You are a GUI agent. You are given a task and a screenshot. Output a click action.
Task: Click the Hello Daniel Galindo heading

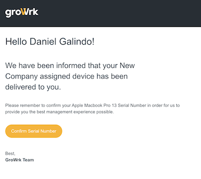[50, 41]
